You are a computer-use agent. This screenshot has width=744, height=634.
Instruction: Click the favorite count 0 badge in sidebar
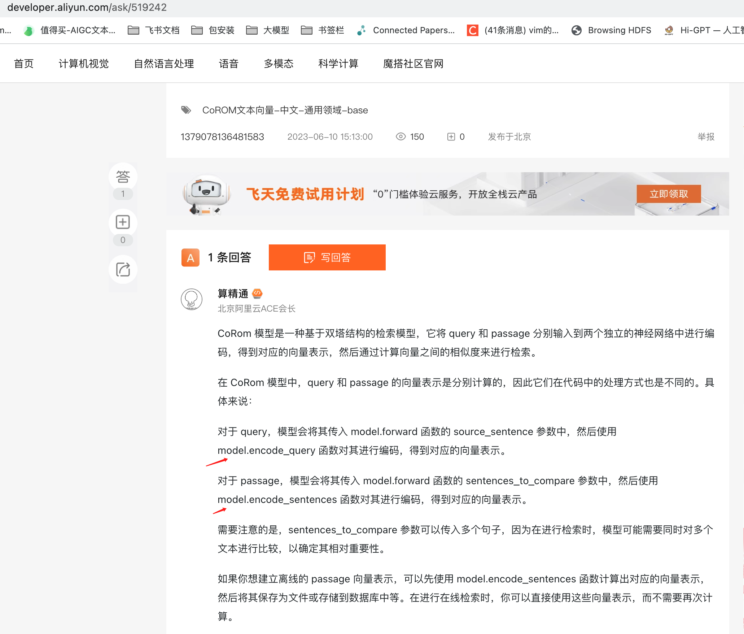[x=123, y=240]
